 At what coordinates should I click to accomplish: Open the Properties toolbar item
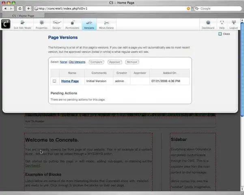pos(41,25)
